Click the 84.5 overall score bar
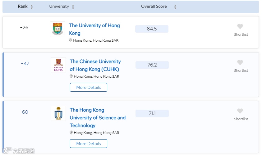The width and height of the screenshot is (262, 156). click(x=152, y=29)
